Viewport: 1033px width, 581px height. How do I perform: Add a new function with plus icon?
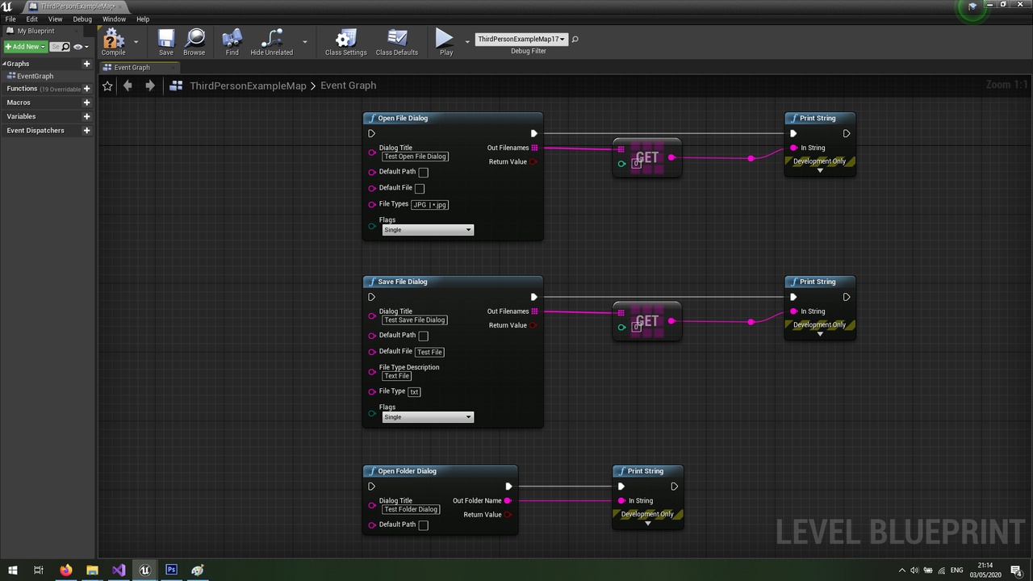tap(86, 89)
